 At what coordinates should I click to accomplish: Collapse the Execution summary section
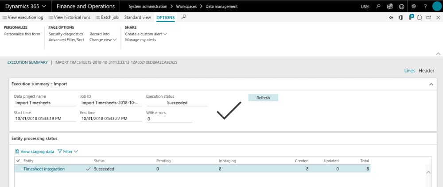click(x=431, y=84)
